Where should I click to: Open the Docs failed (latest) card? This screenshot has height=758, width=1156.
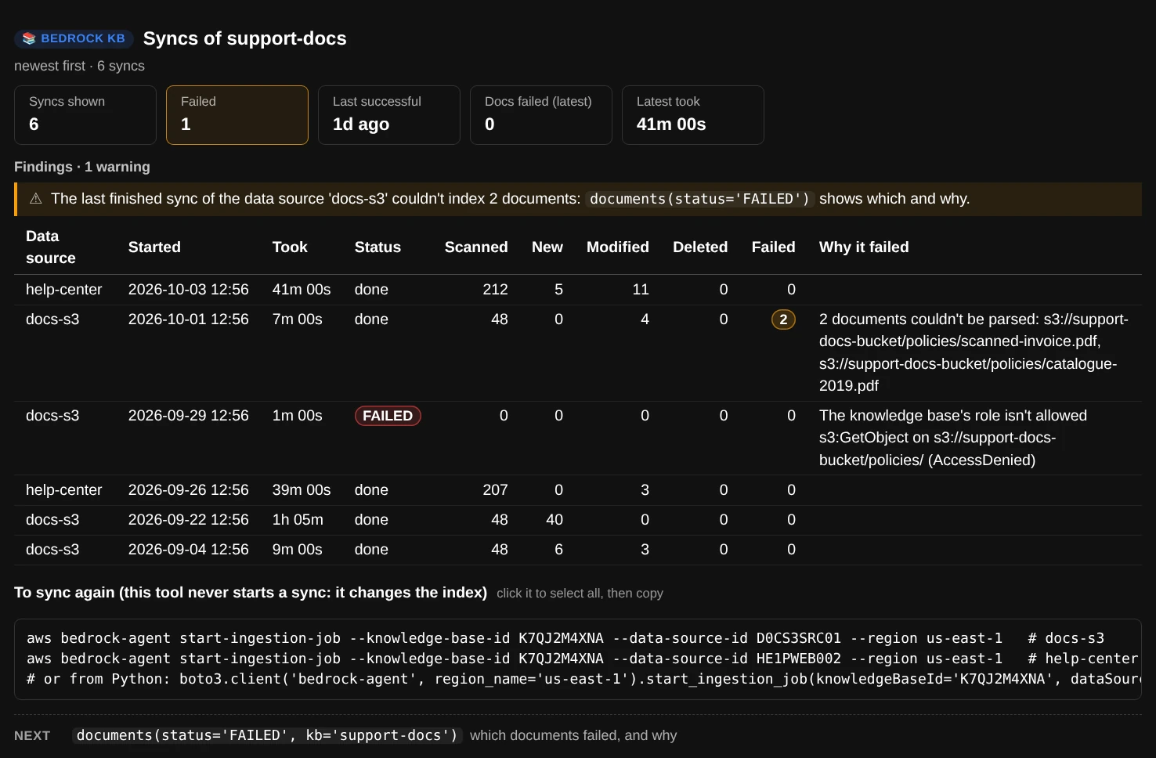pyautogui.click(x=541, y=115)
